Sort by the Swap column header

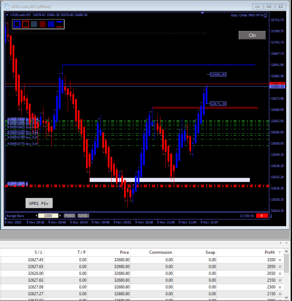pyautogui.click(x=195, y=252)
